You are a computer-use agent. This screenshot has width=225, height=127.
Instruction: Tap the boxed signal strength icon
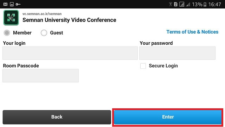182,4
